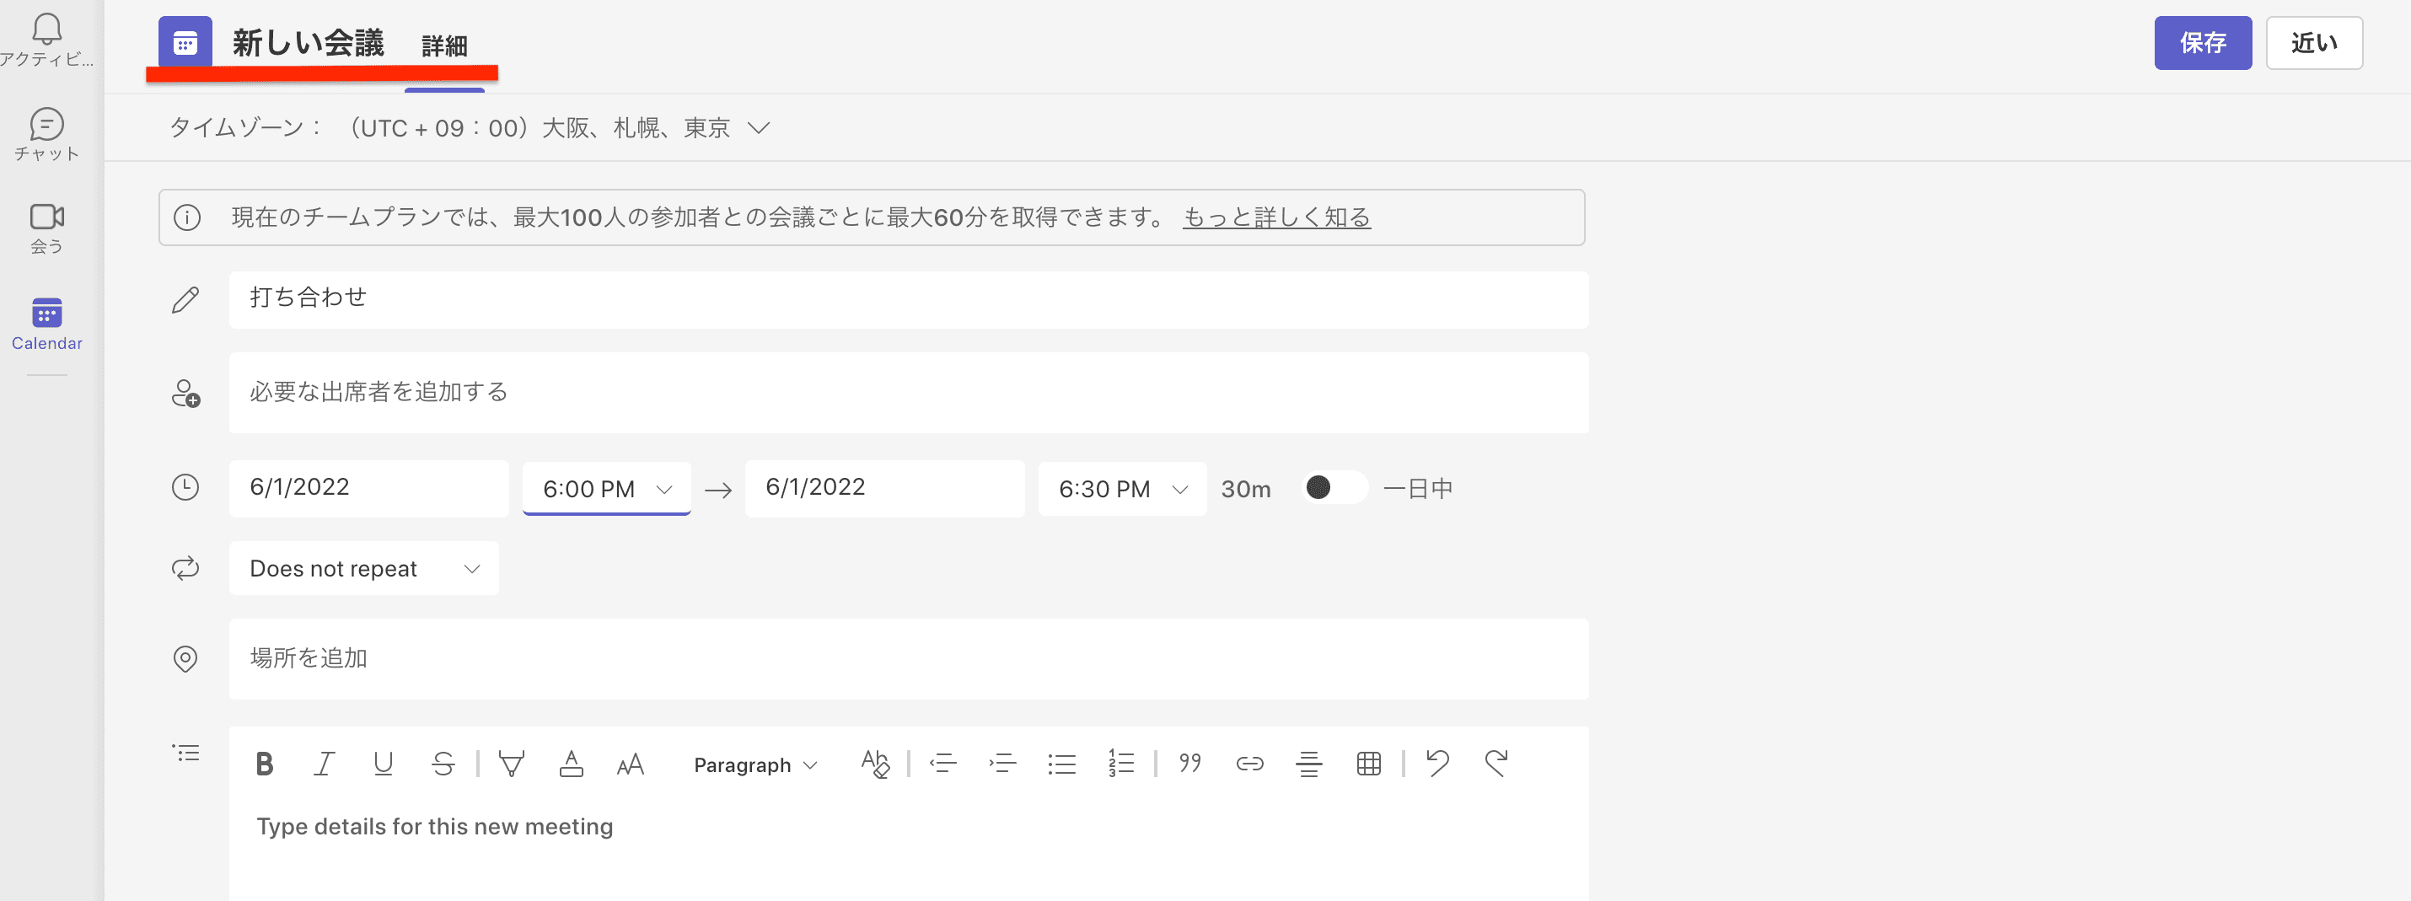This screenshot has height=901, width=2411.
Task: Click the Undo arrow icon
Action: click(x=1437, y=764)
